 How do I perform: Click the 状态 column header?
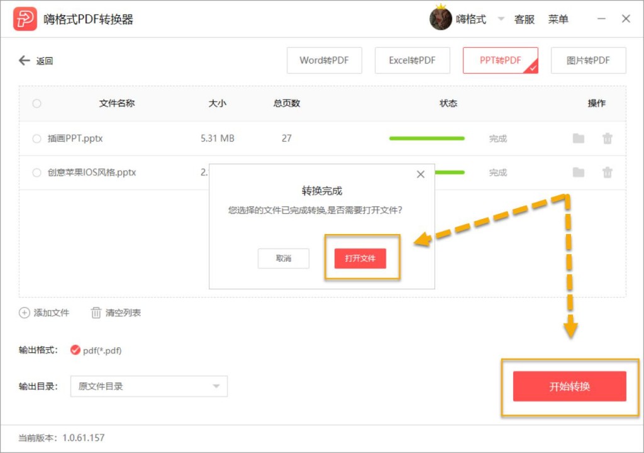(x=448, y=103)
